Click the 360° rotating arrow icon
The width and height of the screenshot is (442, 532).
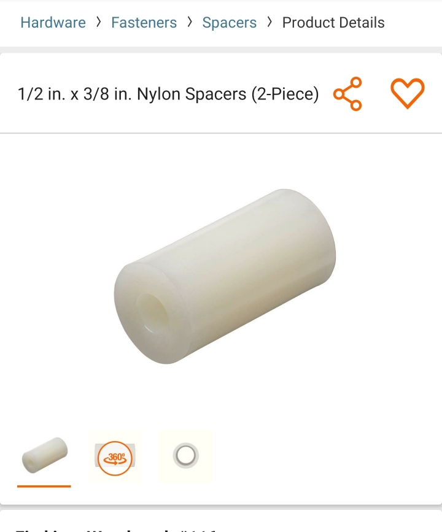tap(115, 458)
